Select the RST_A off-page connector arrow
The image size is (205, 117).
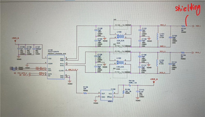(x=30, y=75)
